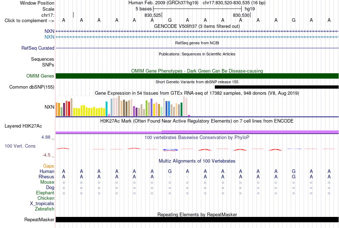The width and height of the screenshot is (339, 228).
Task: Click the OMIM Gene Phenotypes track title
Action: tap(197, 71)
